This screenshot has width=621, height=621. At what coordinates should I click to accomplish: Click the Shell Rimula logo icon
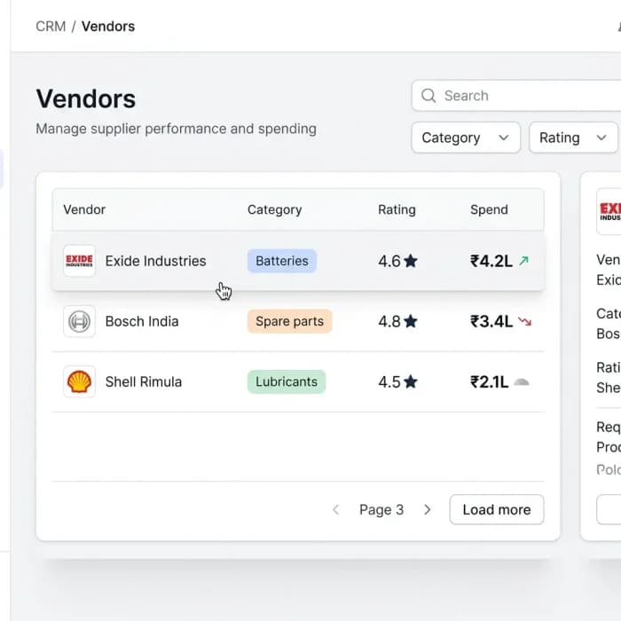click(79, 381)
